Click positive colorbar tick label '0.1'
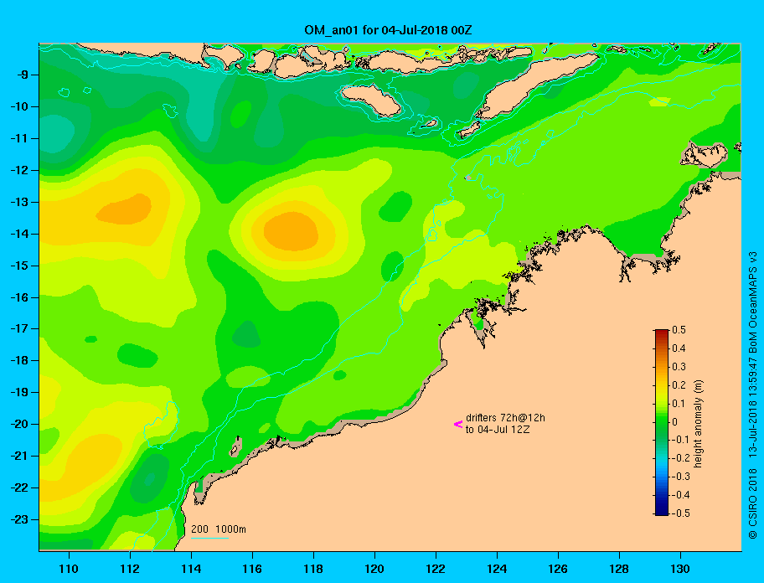Viewport: 764px width, 583px height. [x=679, y=403]
